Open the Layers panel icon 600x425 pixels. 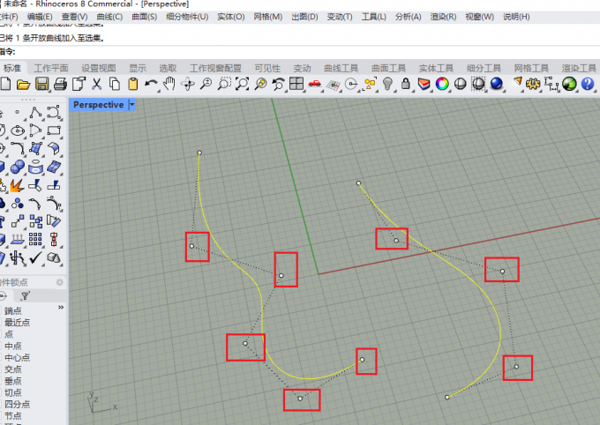[424, 84]
